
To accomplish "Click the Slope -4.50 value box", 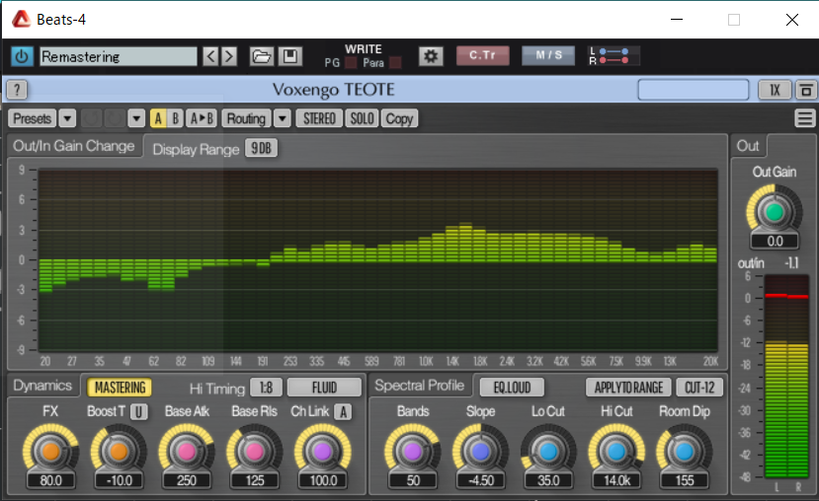I will click(x=480, y=480).
